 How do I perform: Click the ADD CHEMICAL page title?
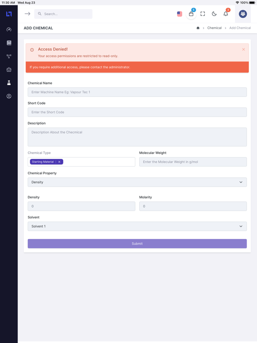[x=38, y=28]
